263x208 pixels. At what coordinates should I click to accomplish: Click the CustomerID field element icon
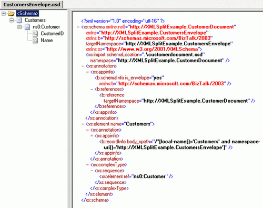(x=35, y=34)
